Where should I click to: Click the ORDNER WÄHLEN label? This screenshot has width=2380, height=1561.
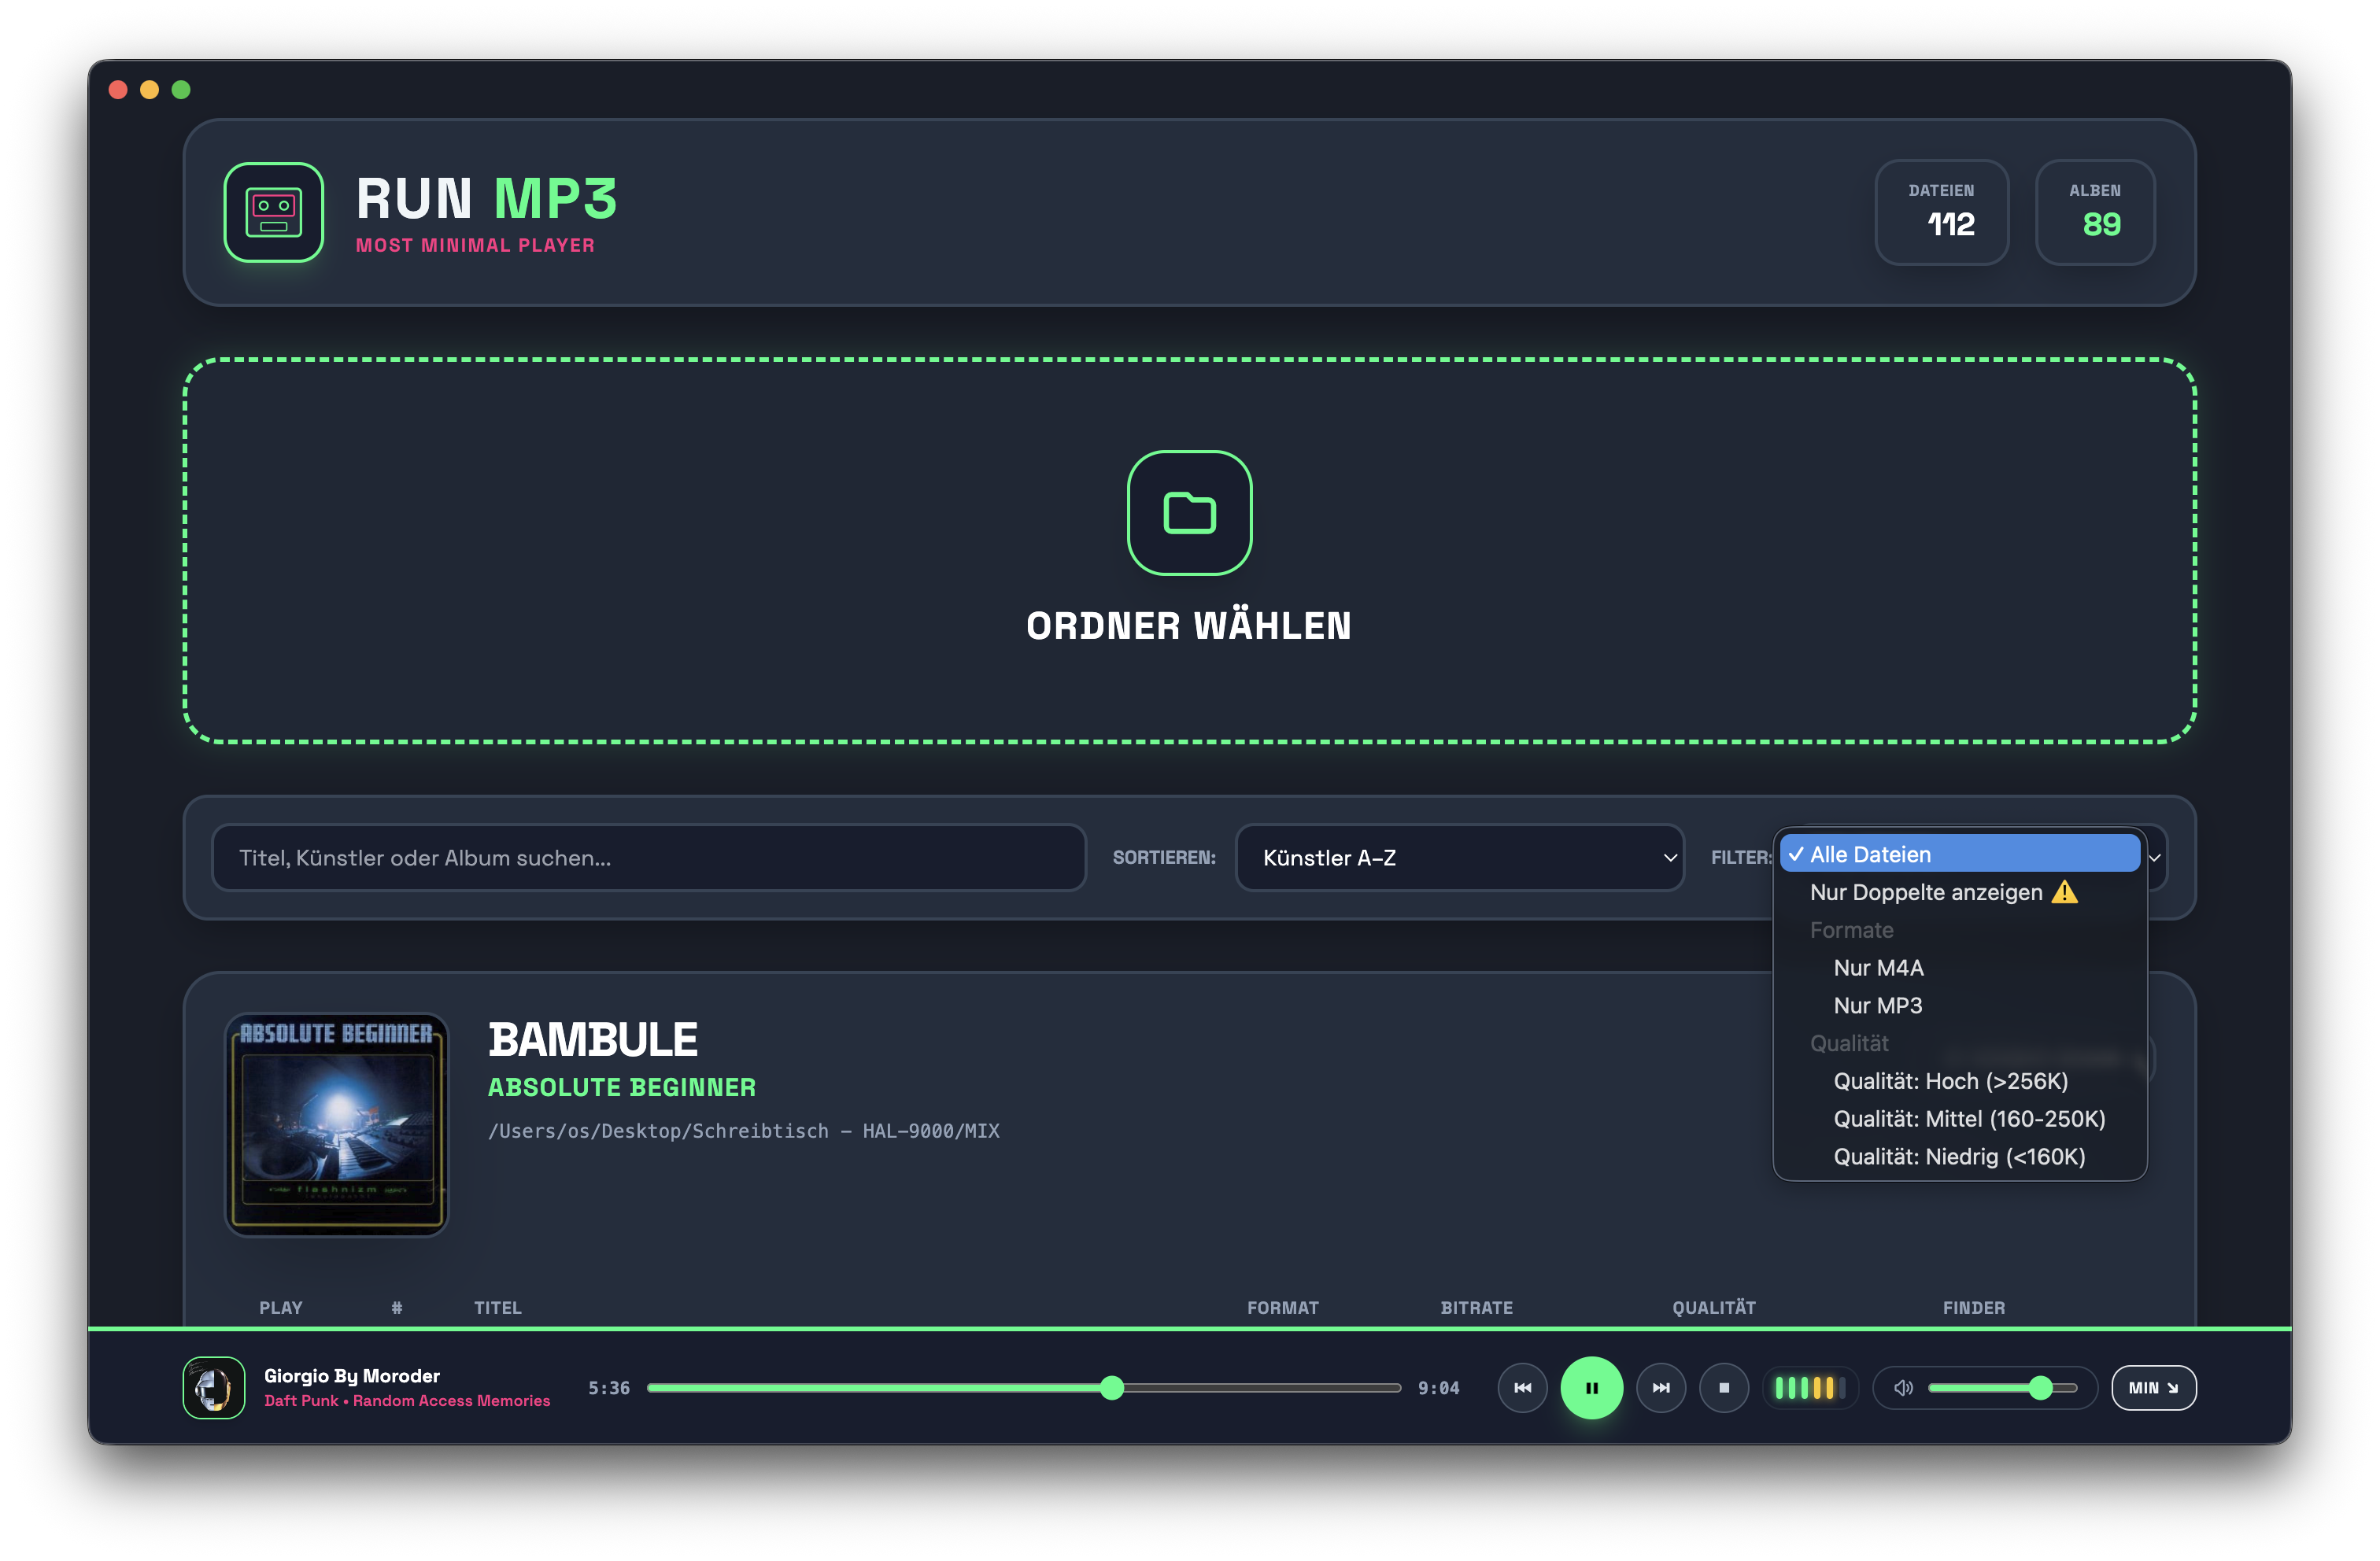pos(1189,626)
